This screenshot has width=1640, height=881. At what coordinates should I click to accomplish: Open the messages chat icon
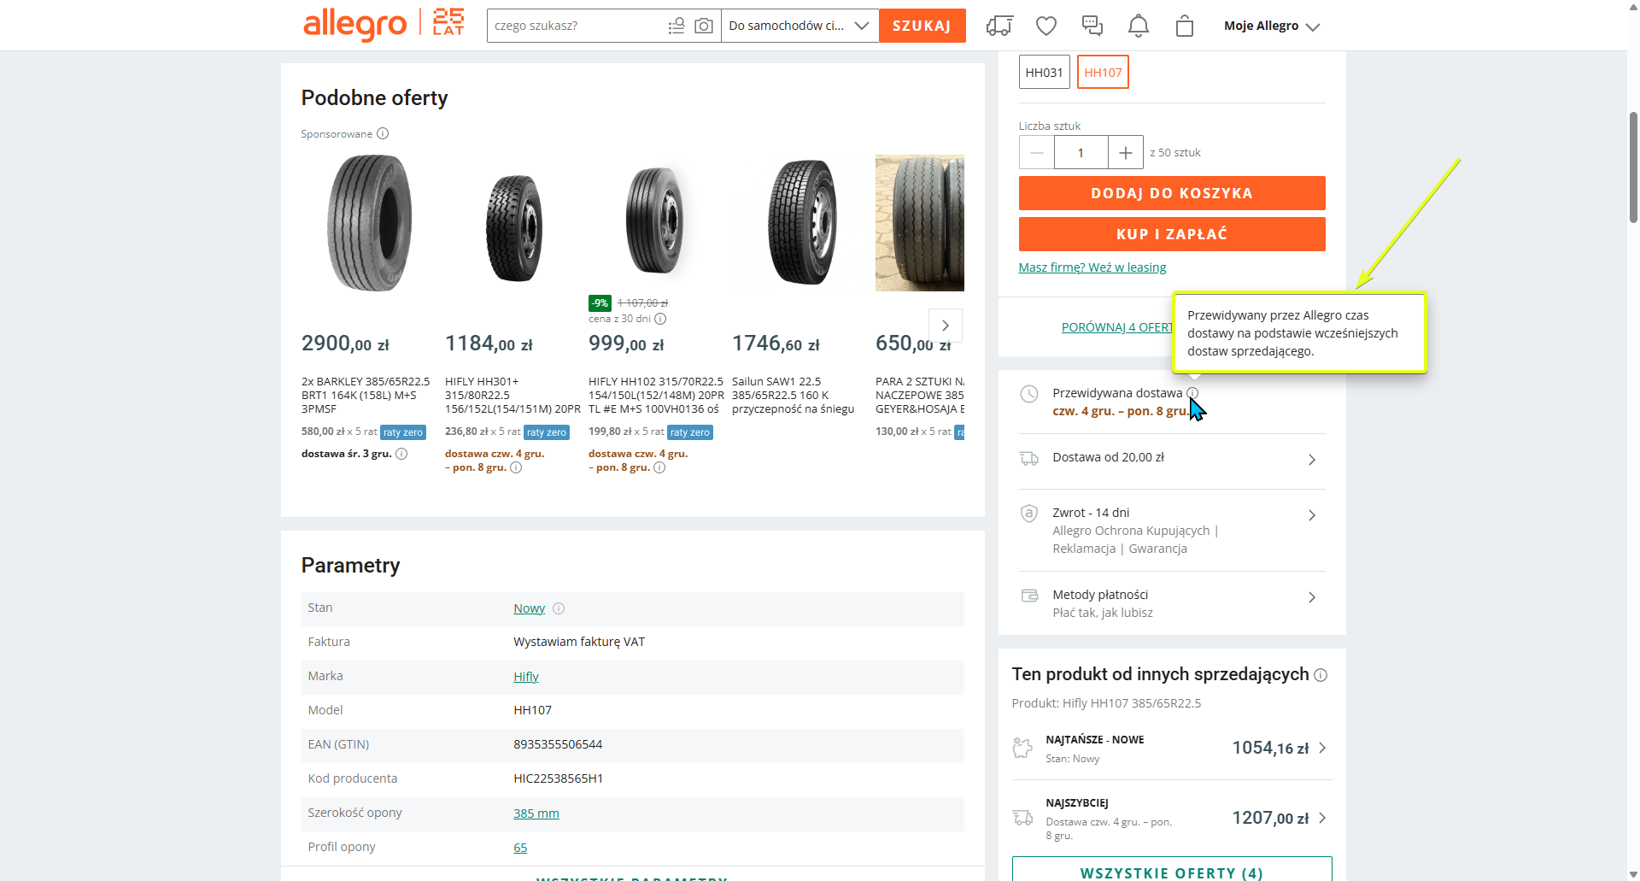pos(1092,26)
